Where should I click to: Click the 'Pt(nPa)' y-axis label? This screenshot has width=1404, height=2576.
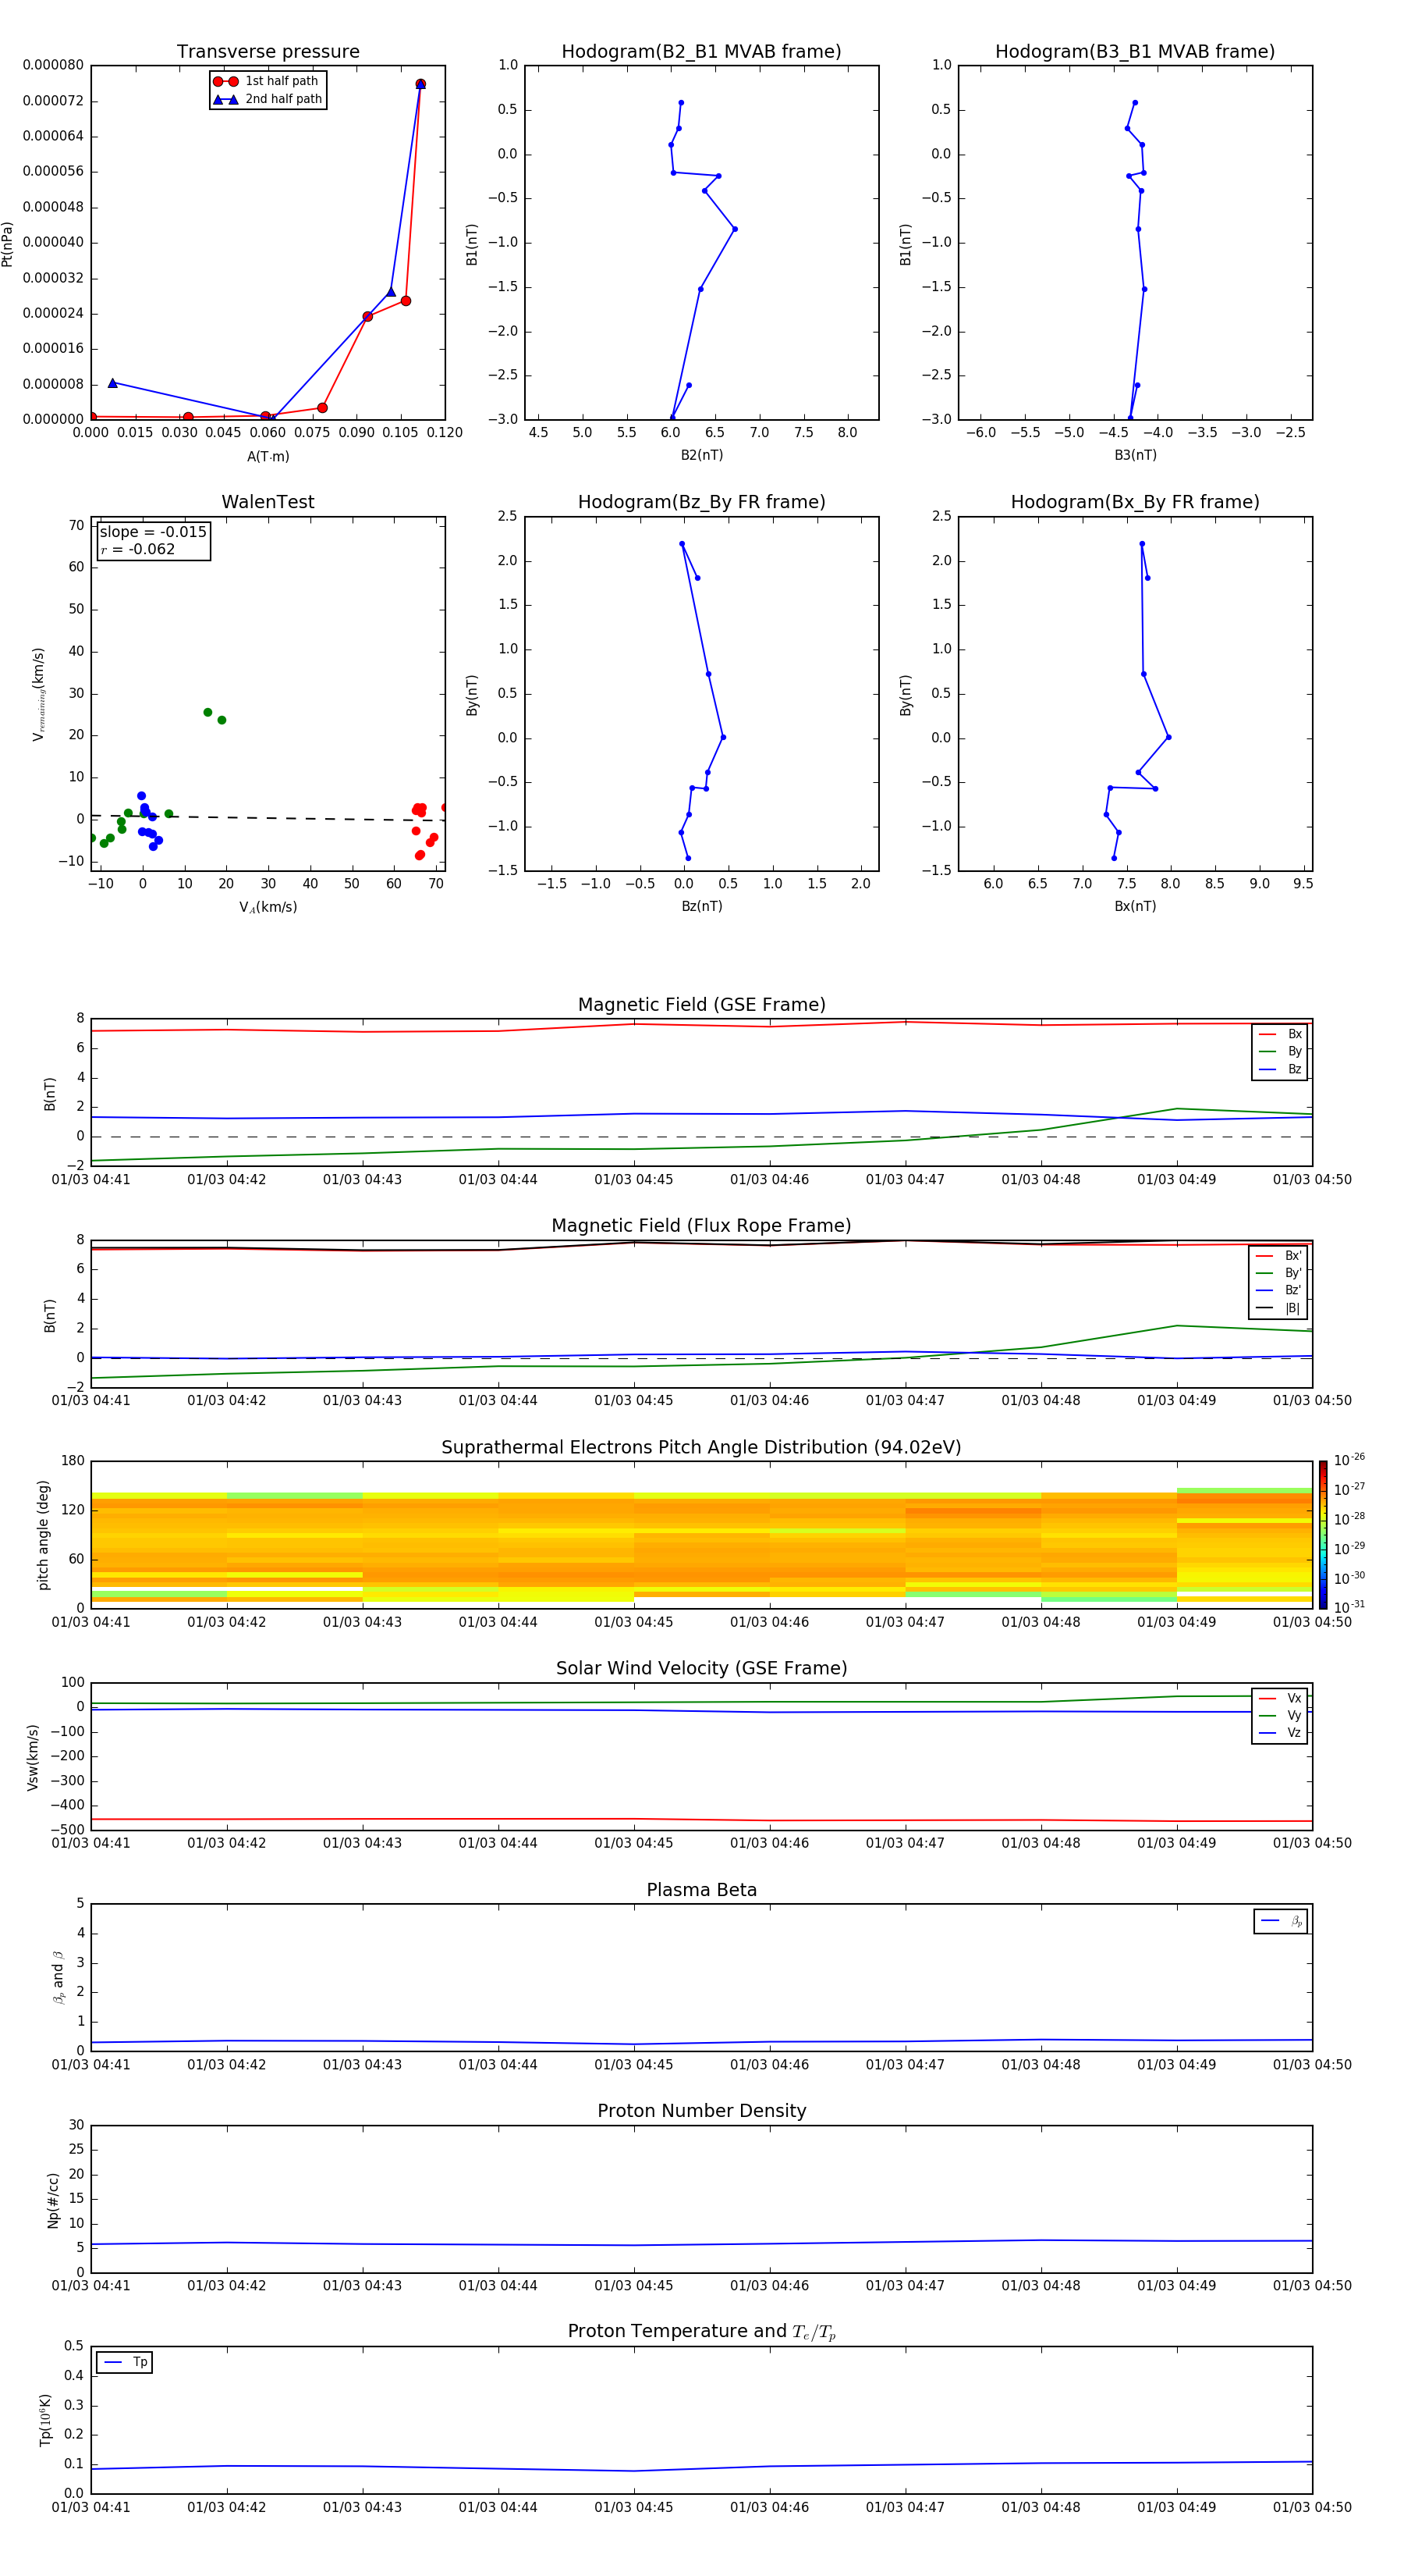[x=8, y=244]
